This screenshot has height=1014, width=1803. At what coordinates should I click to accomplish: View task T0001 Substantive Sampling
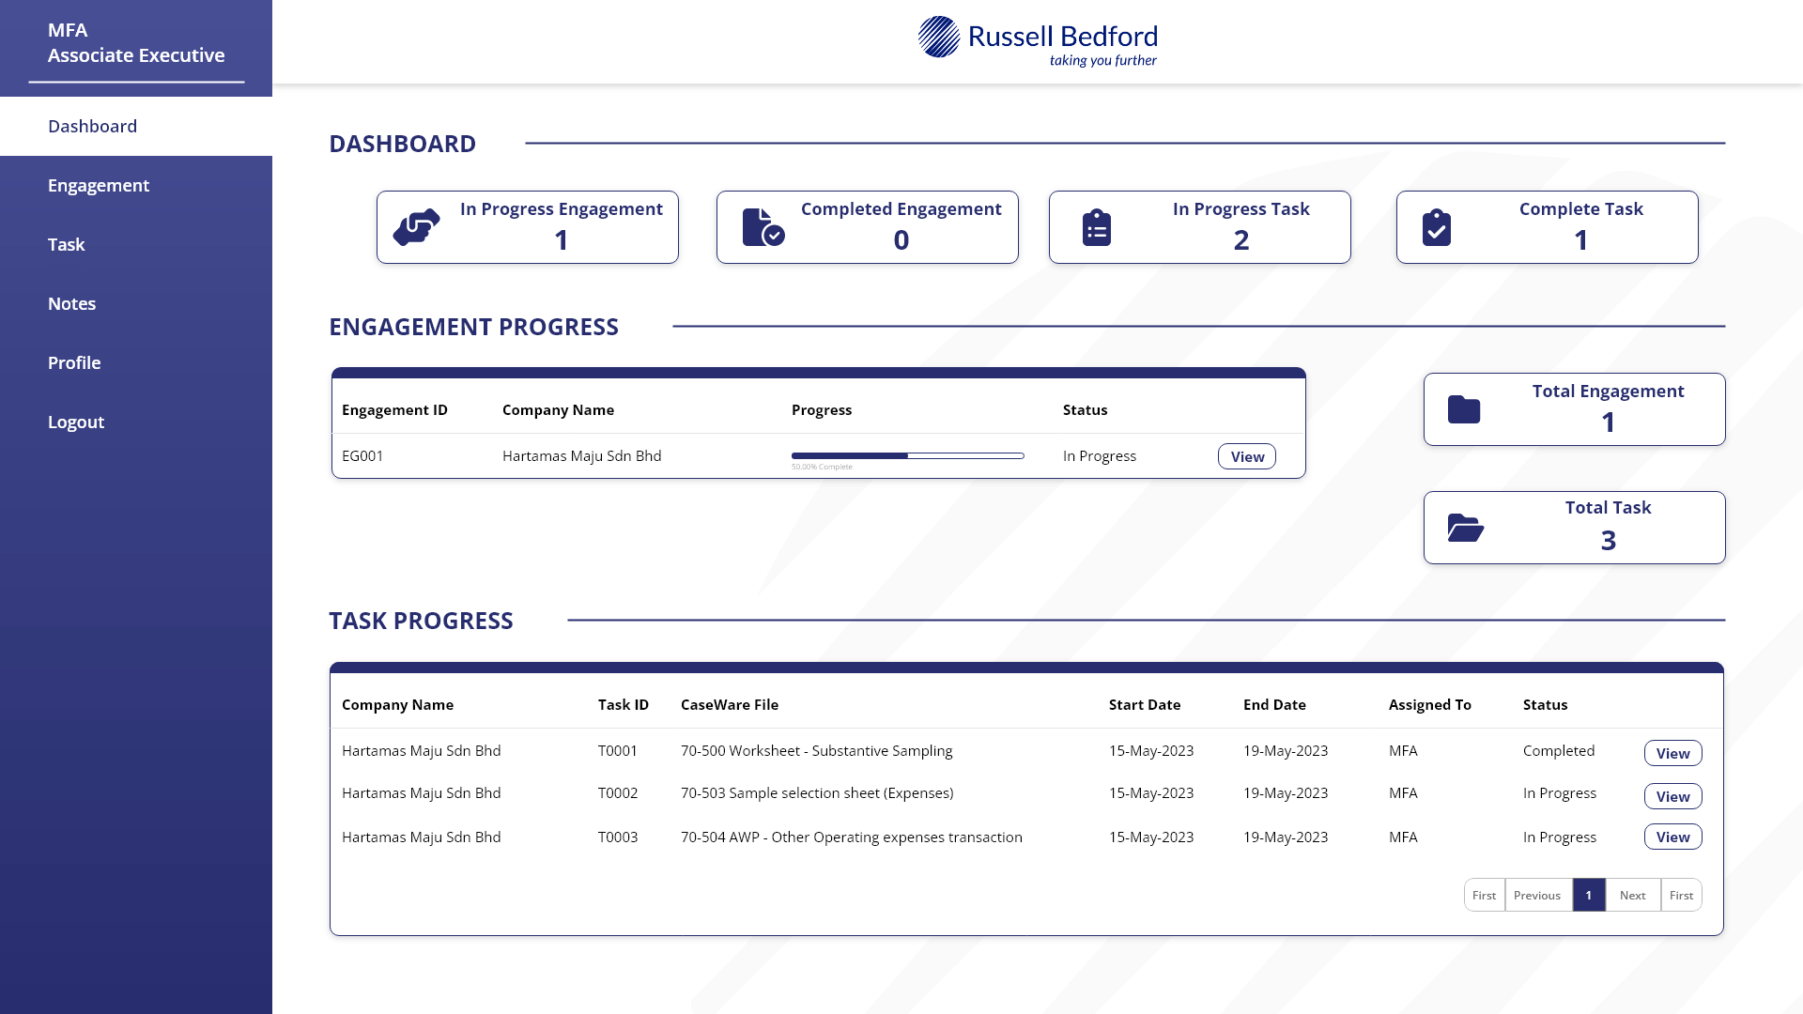click(x=1672, y=753)
